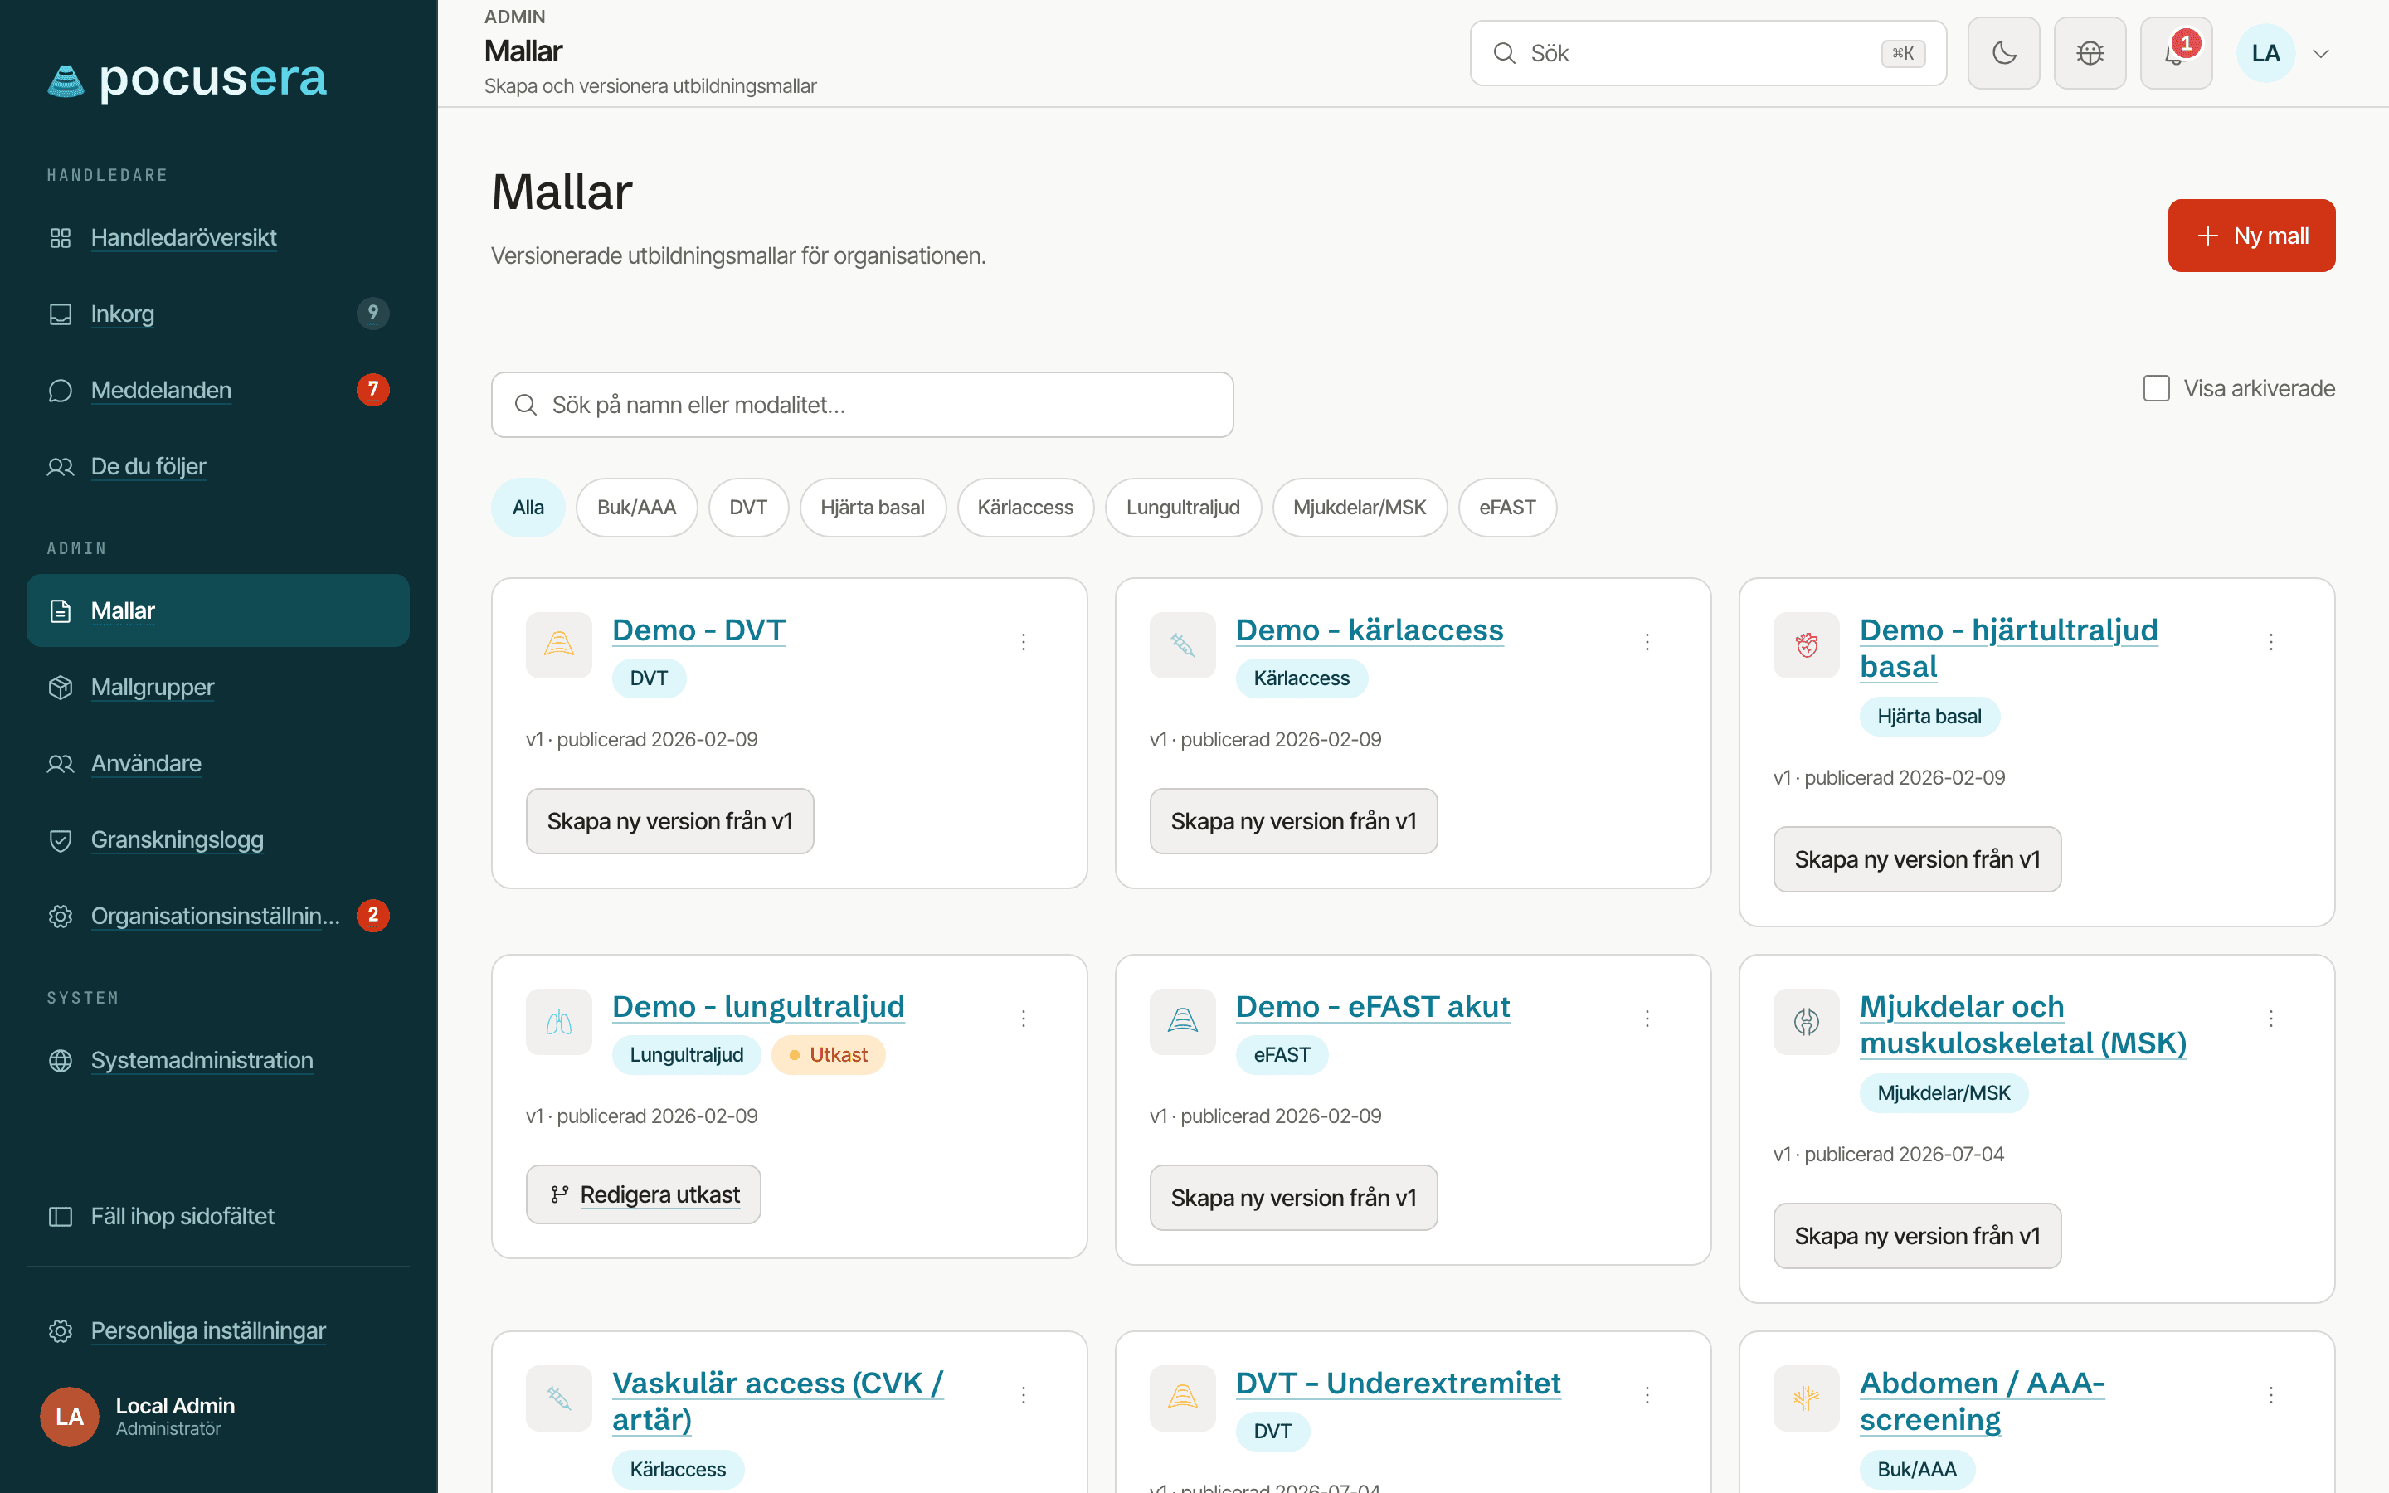The height and width of the screenshot is (1493, 2389).
Task: Click the global Sök search box
Action: [x=1708, y=53]
